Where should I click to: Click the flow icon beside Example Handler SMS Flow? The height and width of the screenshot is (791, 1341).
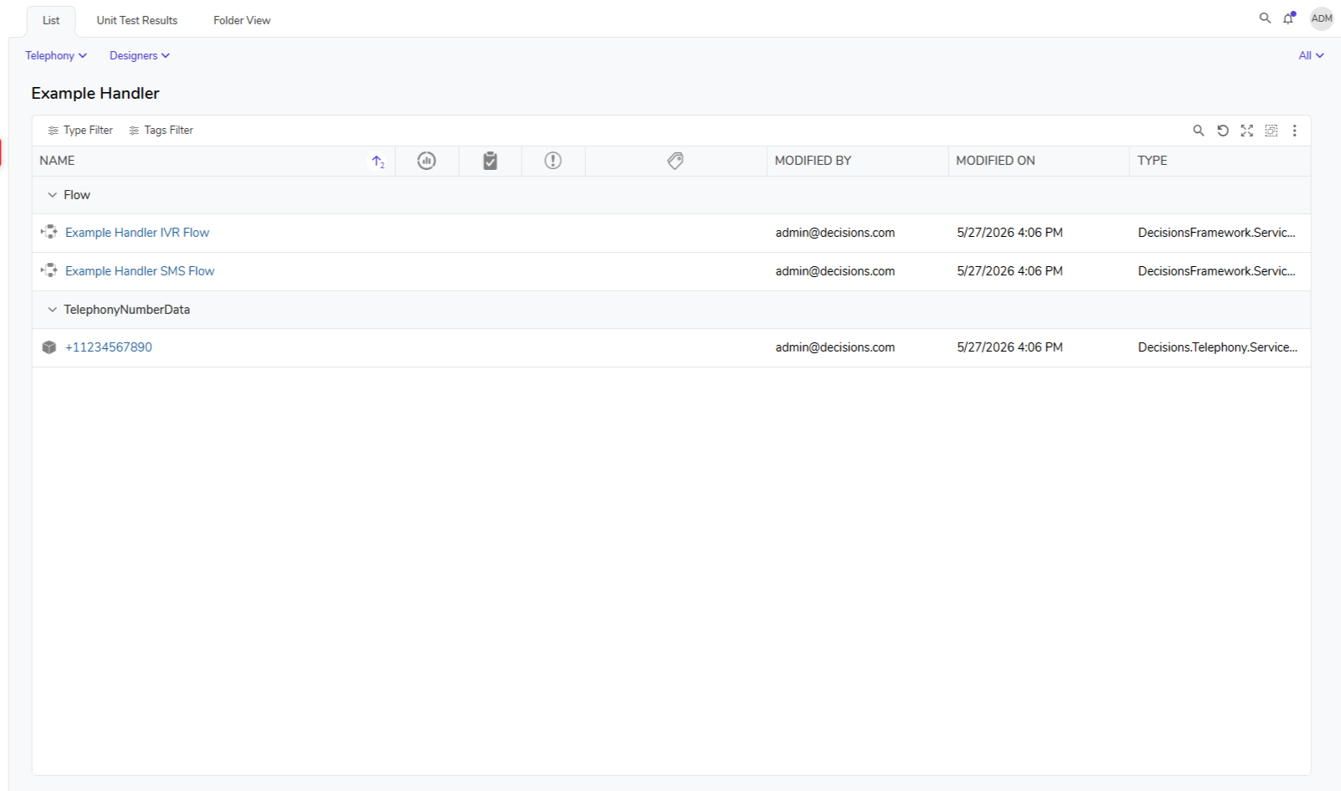click(49, 270)
